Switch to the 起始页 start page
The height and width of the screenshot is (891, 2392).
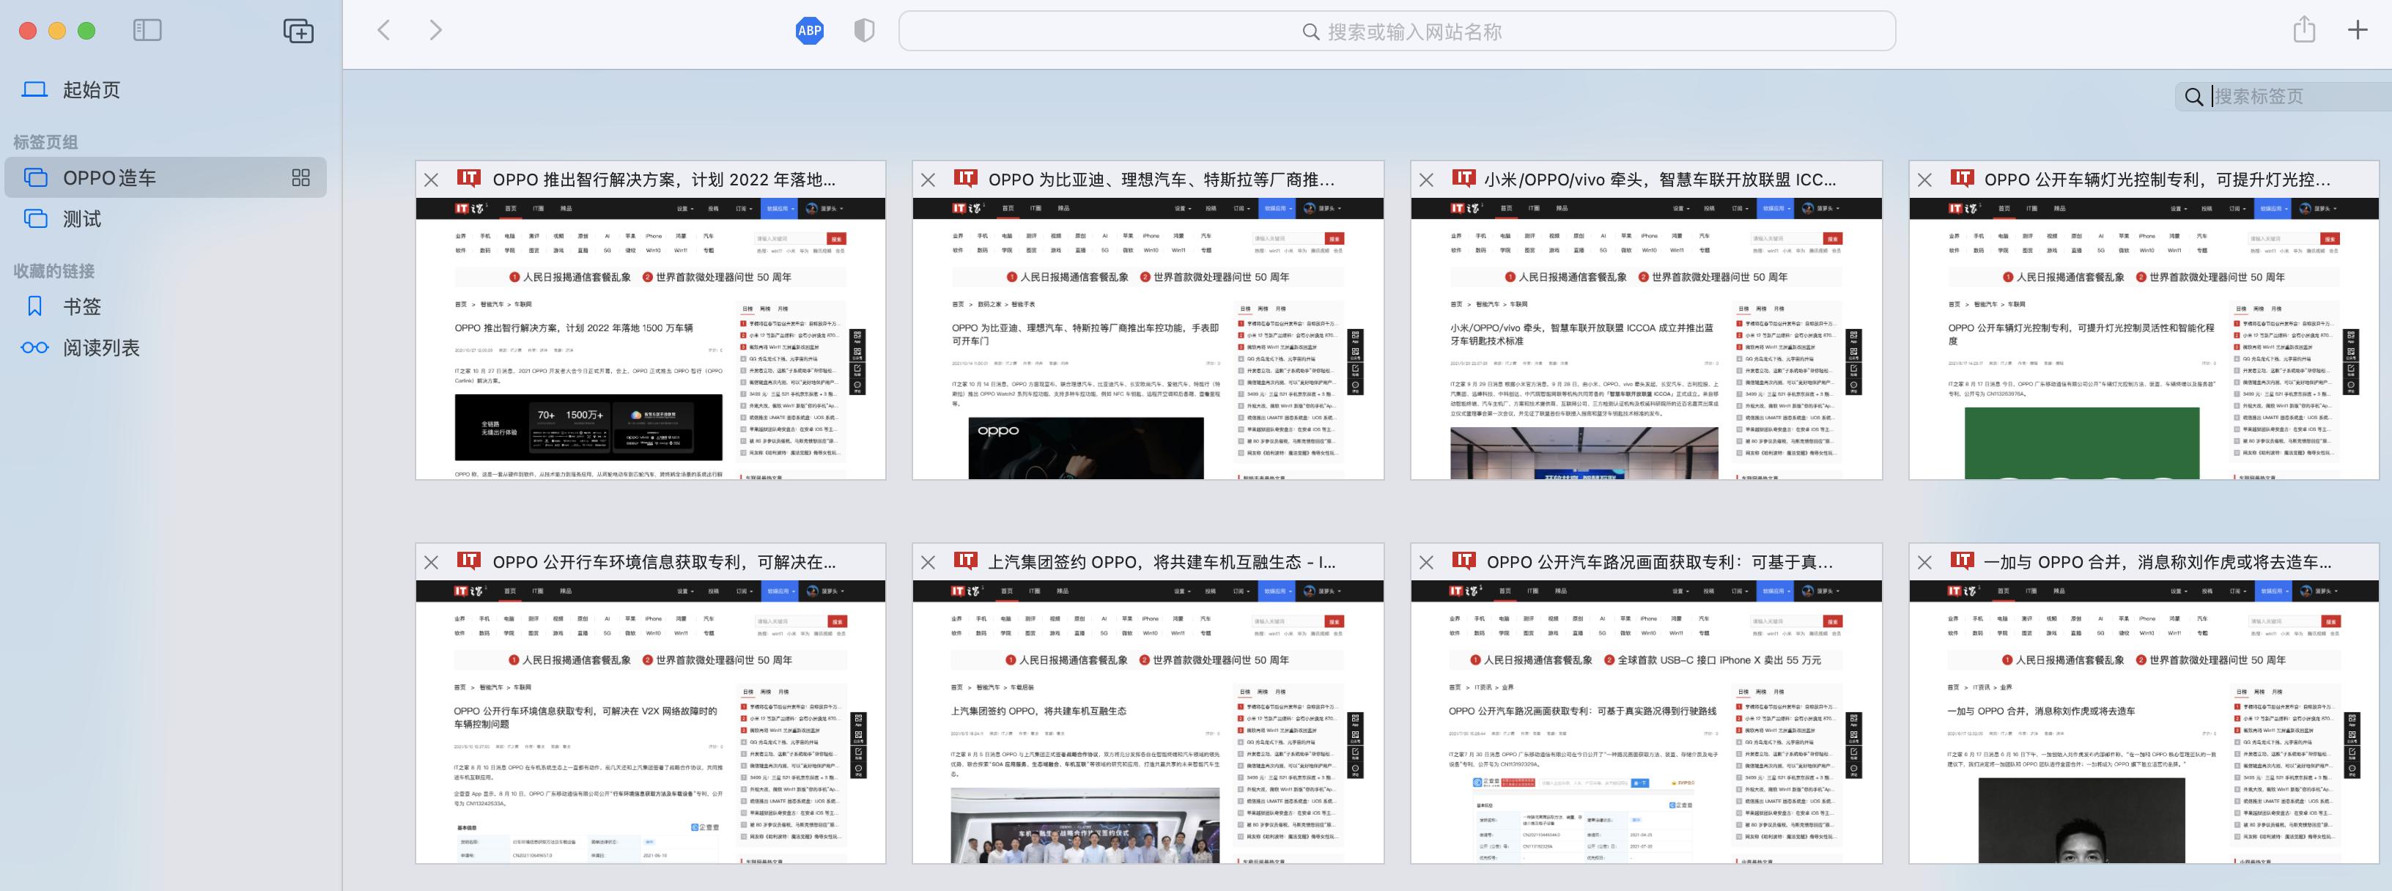pyautogui.click(x=91, y=88)
